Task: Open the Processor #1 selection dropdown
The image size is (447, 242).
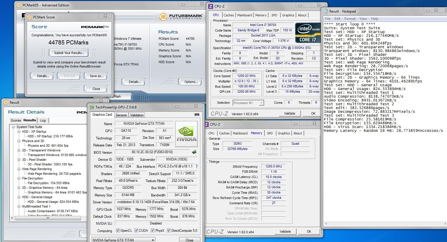Action: pyautogui.click(x=261, y=103)
